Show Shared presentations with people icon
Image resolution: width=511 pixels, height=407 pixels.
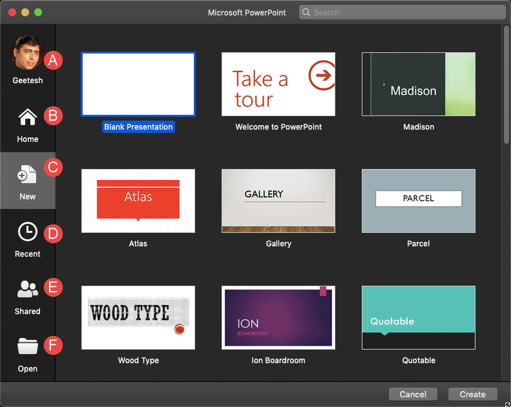point(27,289)
